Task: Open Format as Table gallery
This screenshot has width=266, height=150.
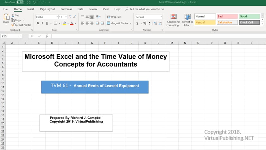Action: point(187,20)
